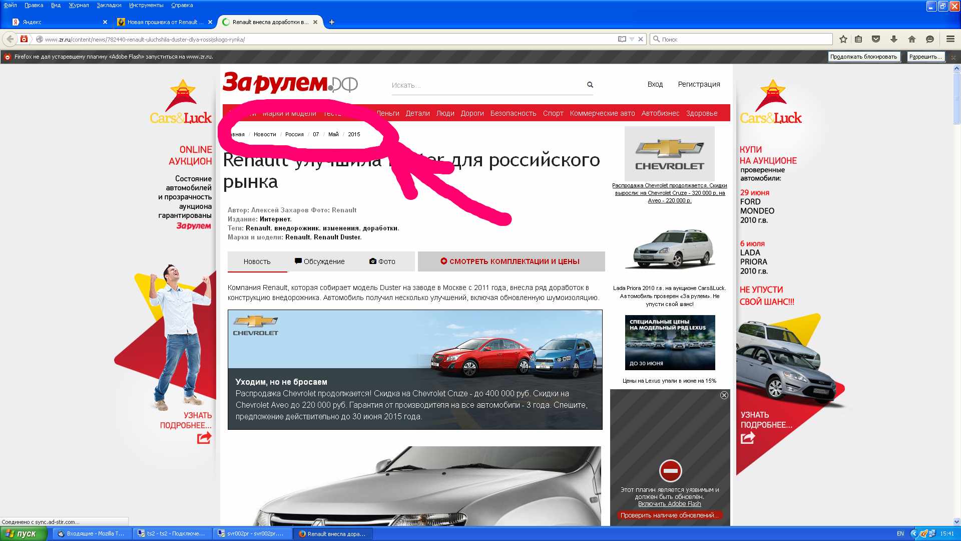Click the Новости breadcrumb
961x541 pixels.
pos(265,134)
